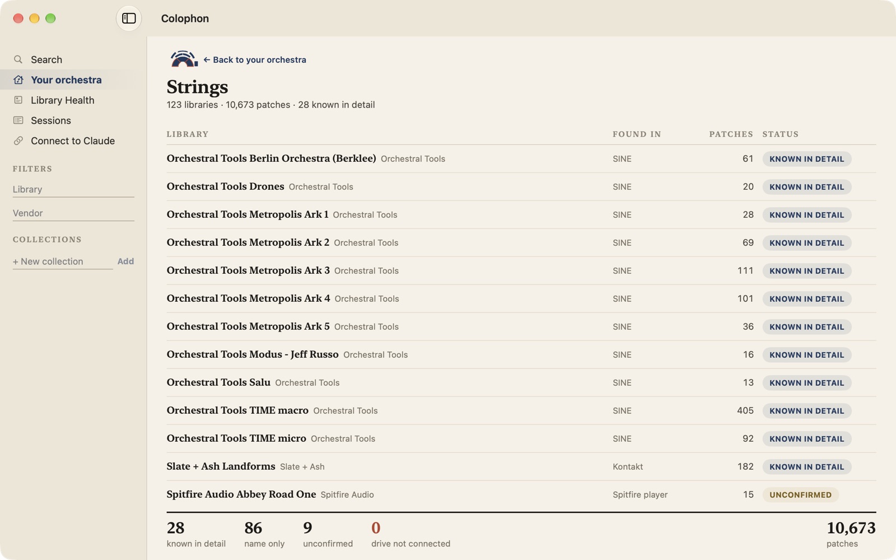The height and width of the screenshot is (560, 896).
Task: Click the Search magnifier icon
Action: click(18, 59)
